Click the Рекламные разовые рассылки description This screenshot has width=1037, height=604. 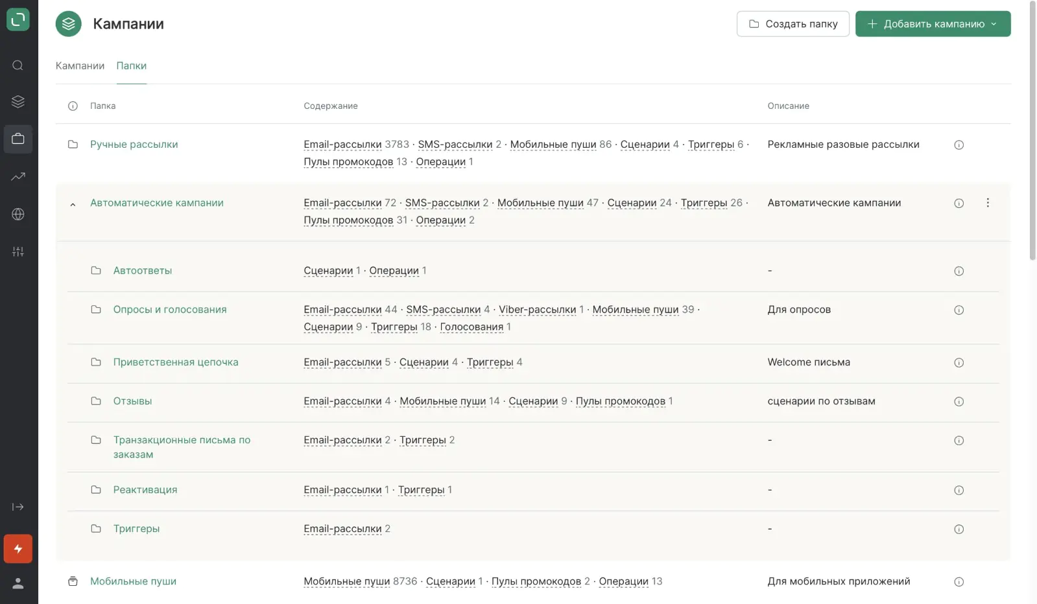(843, 145)
